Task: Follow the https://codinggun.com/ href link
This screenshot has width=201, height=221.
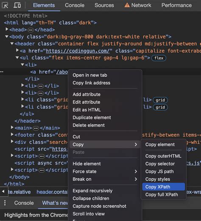Action: pos(78,51)
